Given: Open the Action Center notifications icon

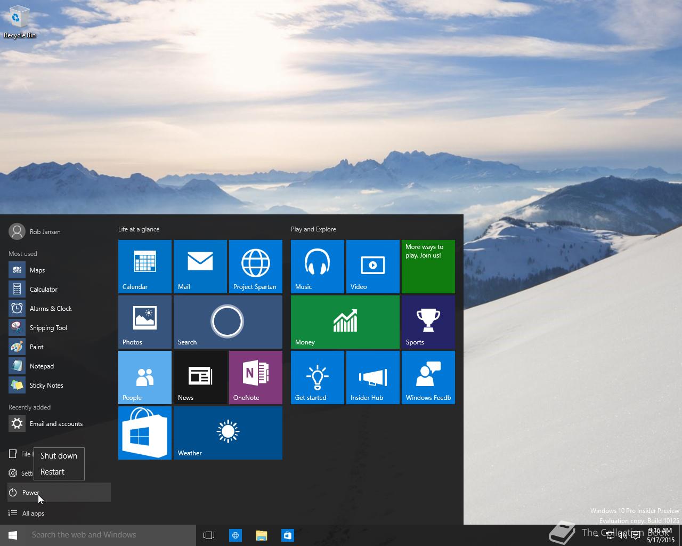Looking at the screenshot, I should tap(636, 535).
